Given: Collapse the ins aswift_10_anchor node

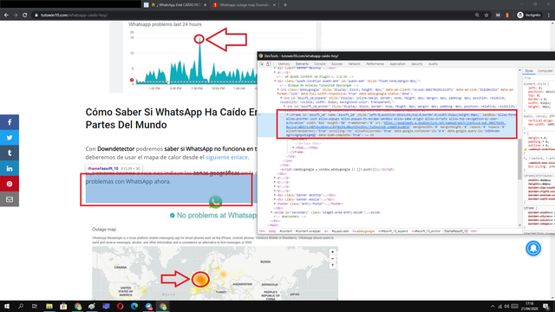Looking at the screenshot, I should tap(284, 107).
